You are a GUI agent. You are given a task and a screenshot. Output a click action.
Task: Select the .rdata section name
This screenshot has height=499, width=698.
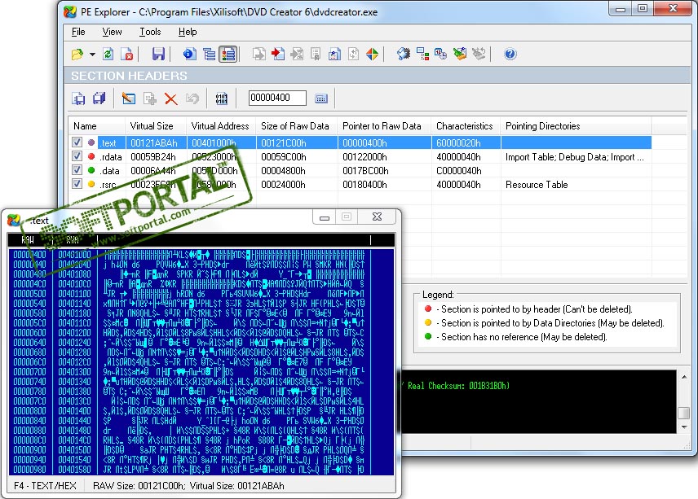[x=111, y=157]
